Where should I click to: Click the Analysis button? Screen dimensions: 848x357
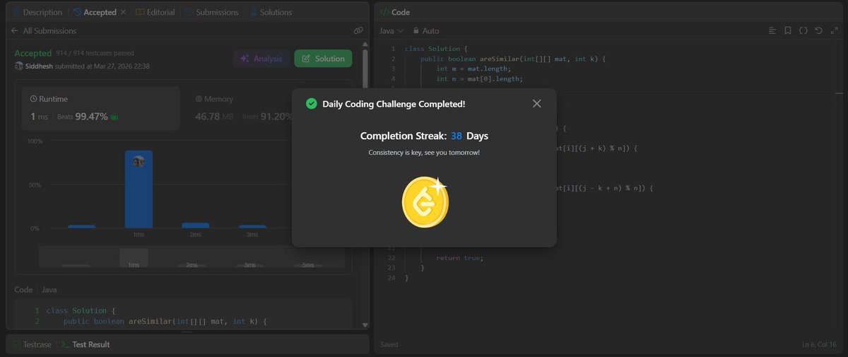point(261,59)
